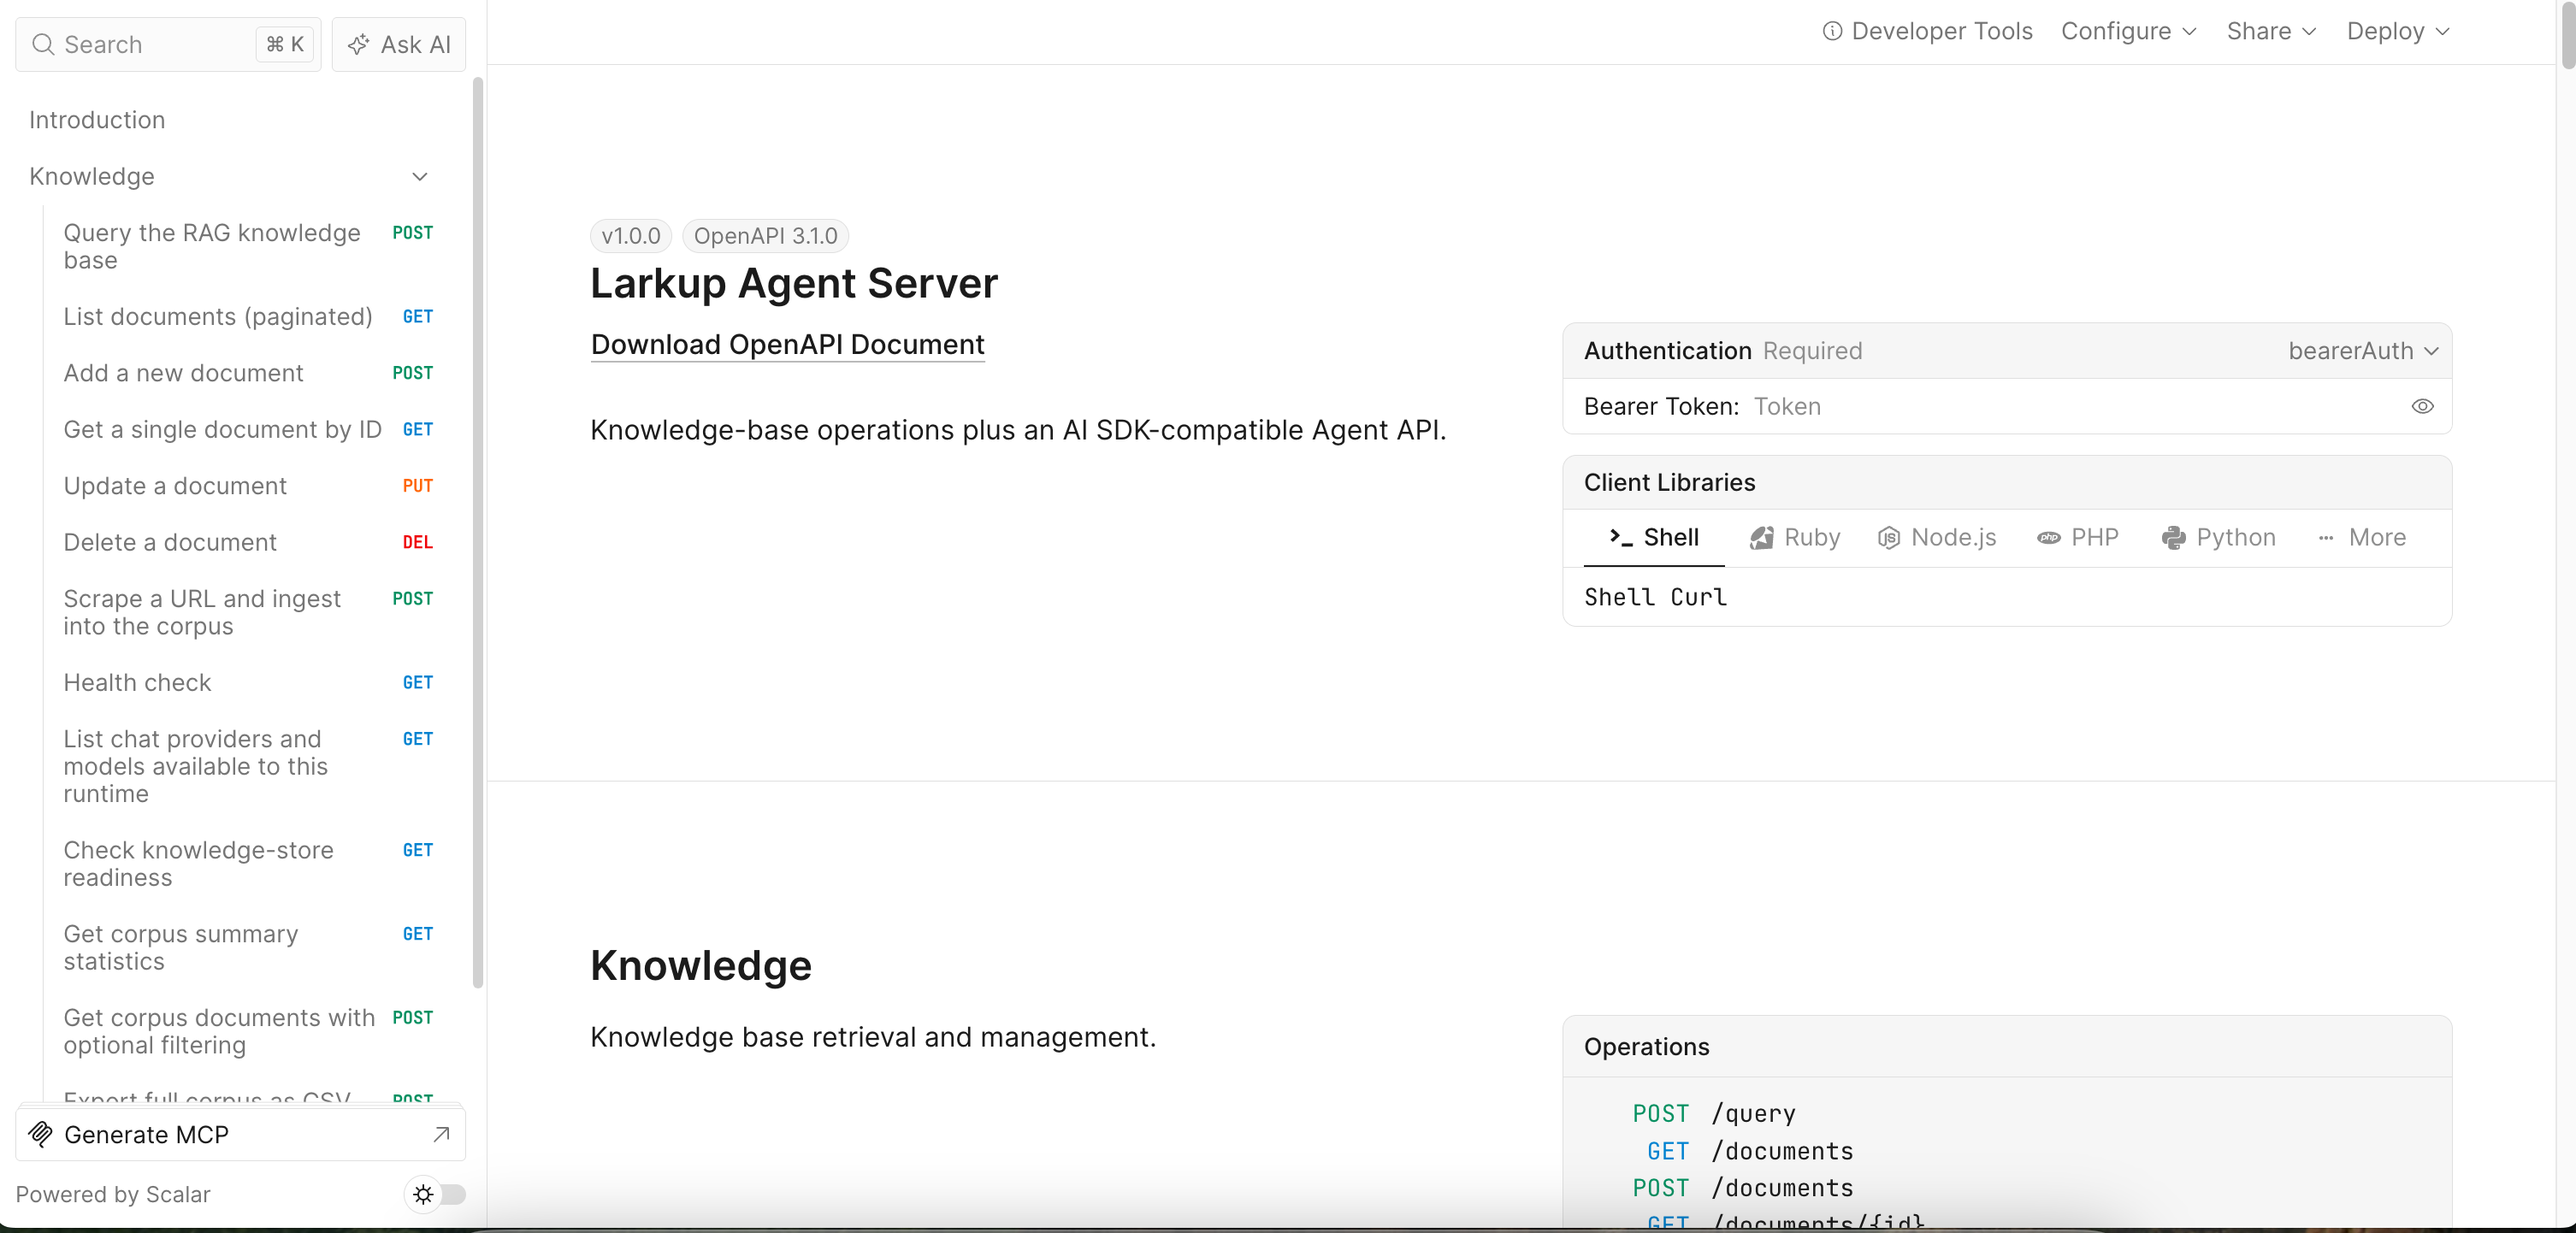Open the Deploy dropdown
Image resolution: width=2576 pixels, height=1233 pixels.
pyautogui.click(x=2398, y=31)
